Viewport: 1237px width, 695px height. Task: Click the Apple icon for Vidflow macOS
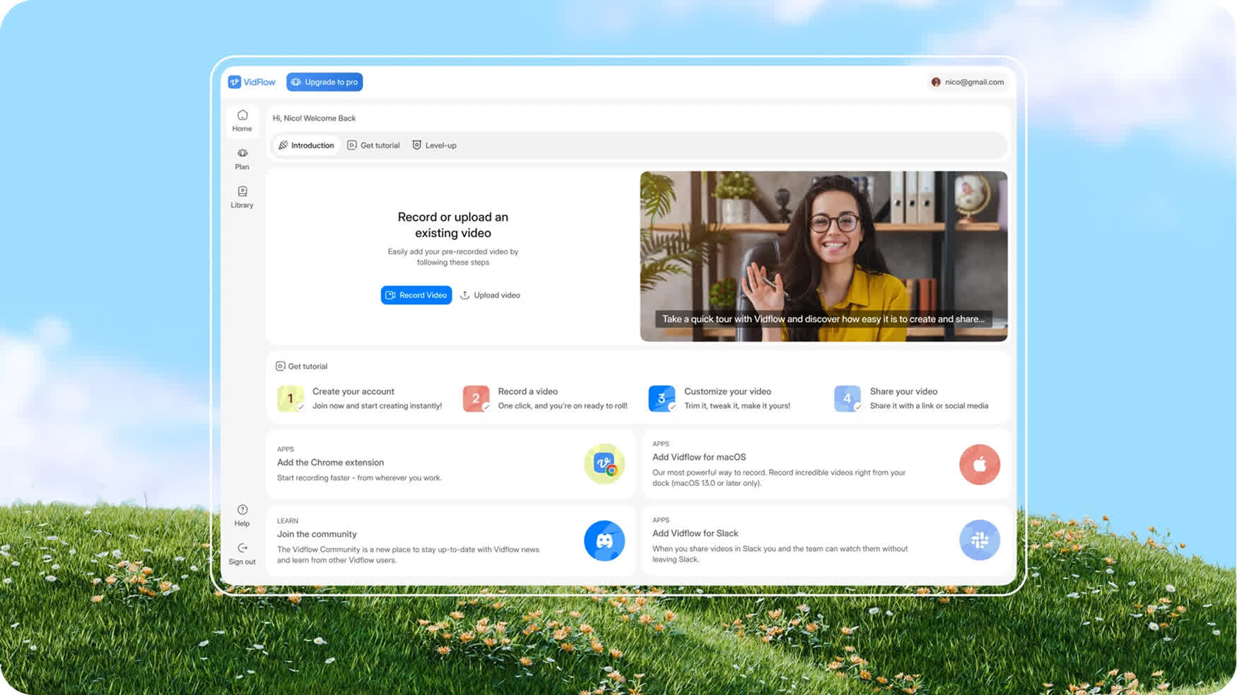(980, 464)
